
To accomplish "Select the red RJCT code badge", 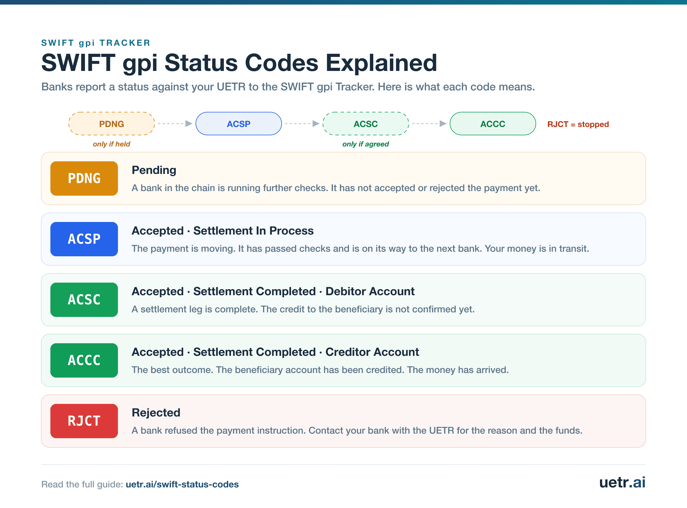I will 84,421.
